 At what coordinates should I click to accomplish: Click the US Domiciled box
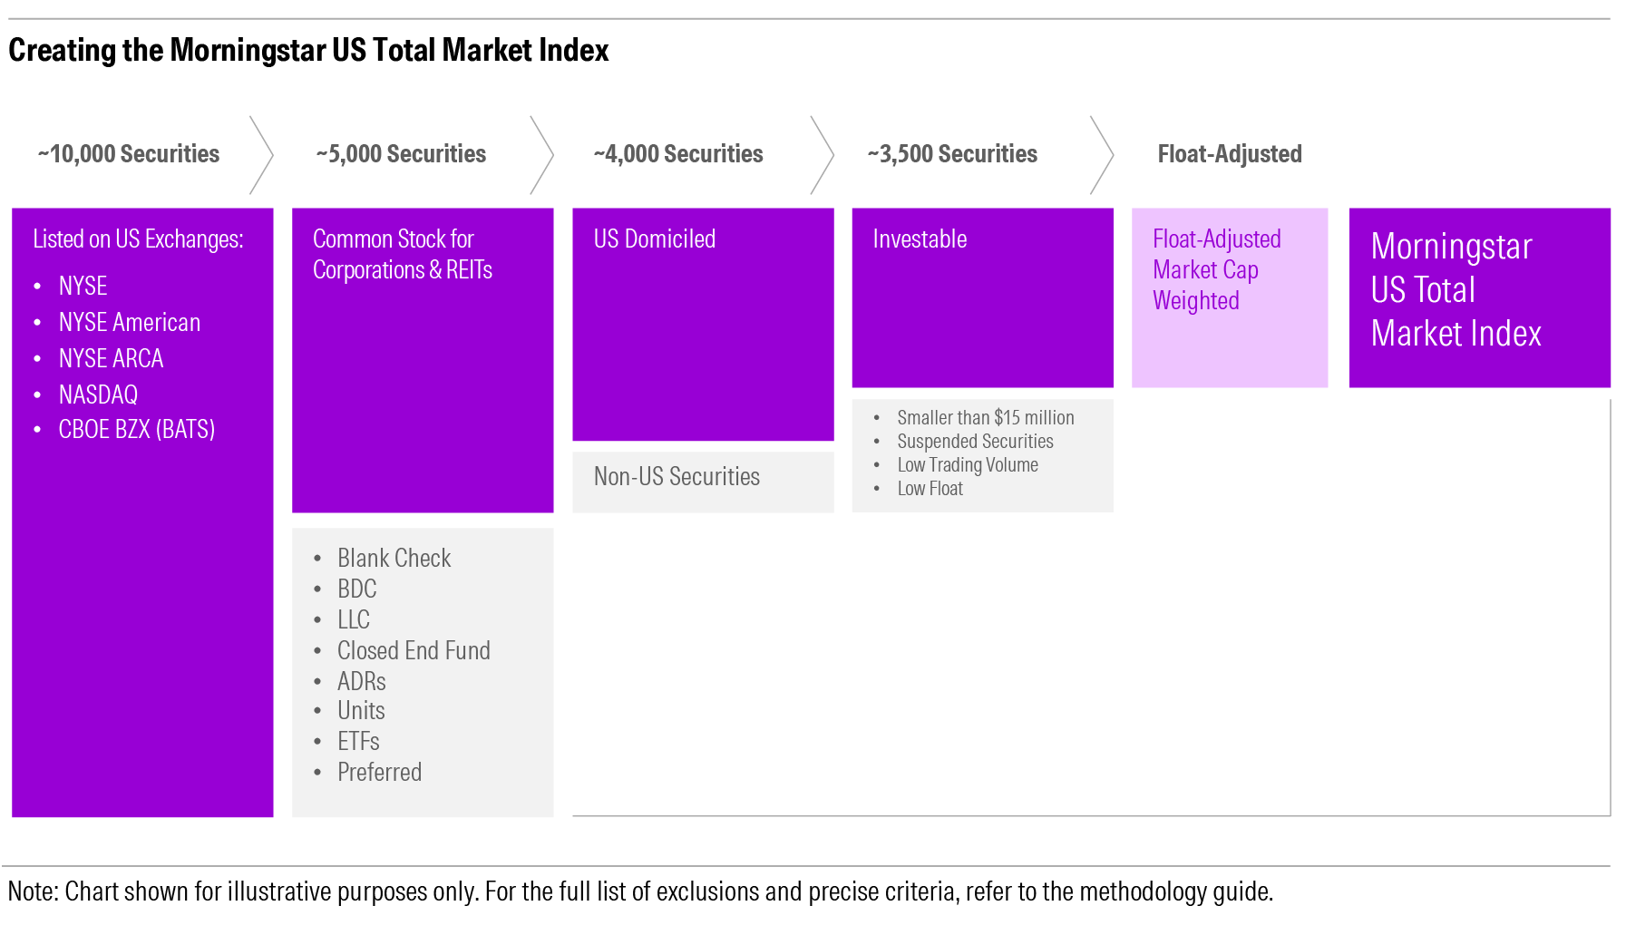click(x=703, y=325)
